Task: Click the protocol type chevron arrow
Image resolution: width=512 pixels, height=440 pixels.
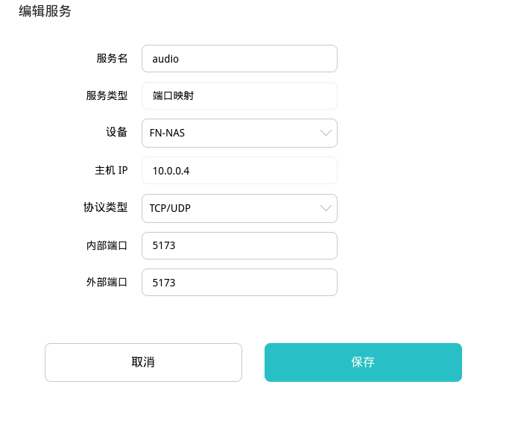Action: click(x=326, y=208)
